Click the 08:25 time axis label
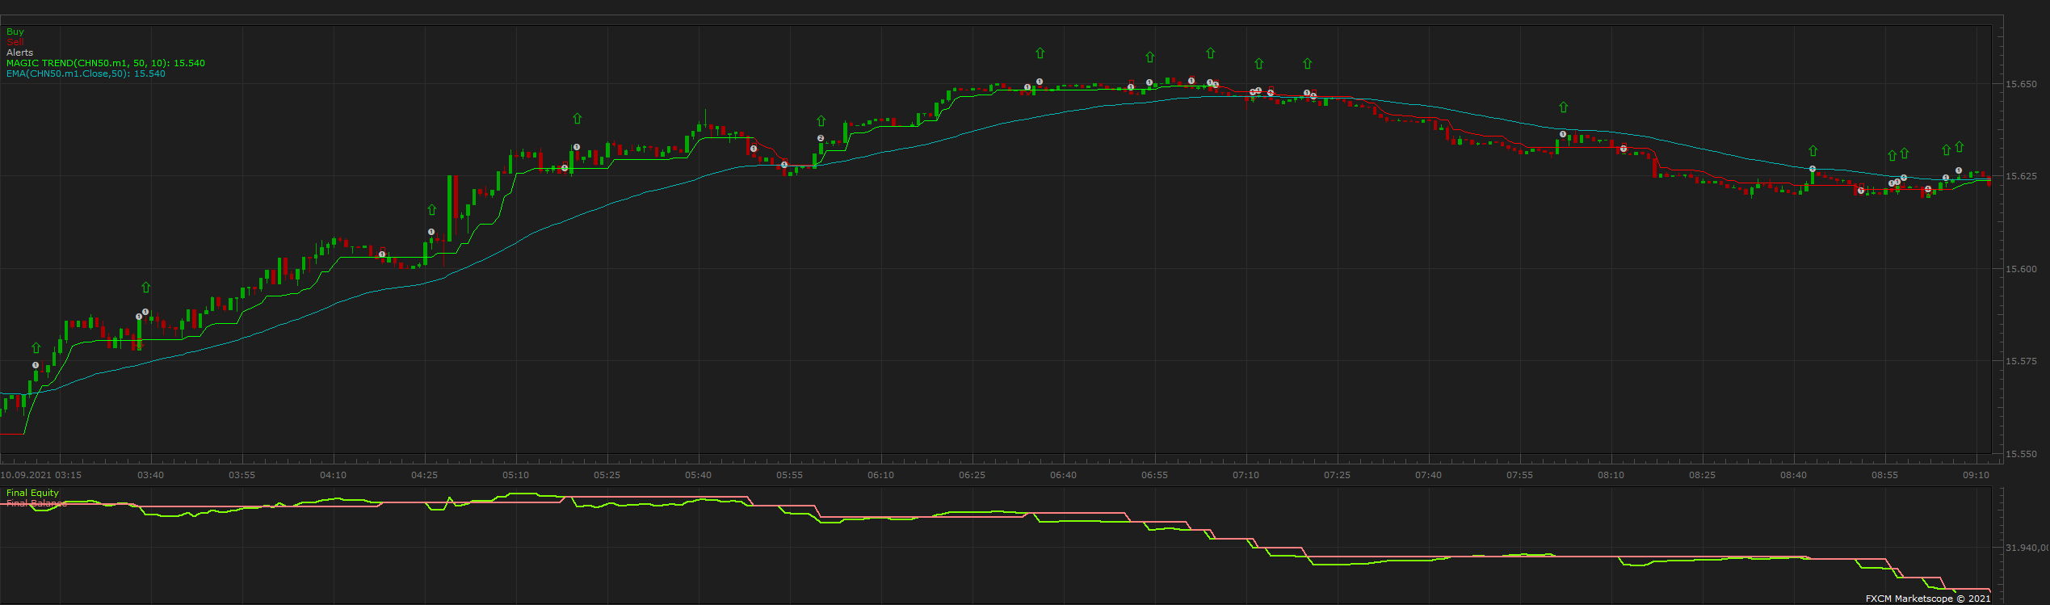This screenshot has width=2050, height=605. pyautogui.click(x=1703, y=475)
